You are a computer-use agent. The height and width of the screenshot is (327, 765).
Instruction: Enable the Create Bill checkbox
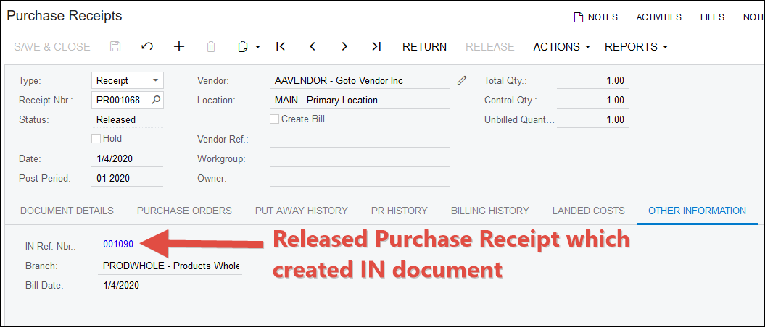[x=275, y=119]
